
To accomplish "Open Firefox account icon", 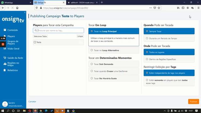I will point(188,8).
